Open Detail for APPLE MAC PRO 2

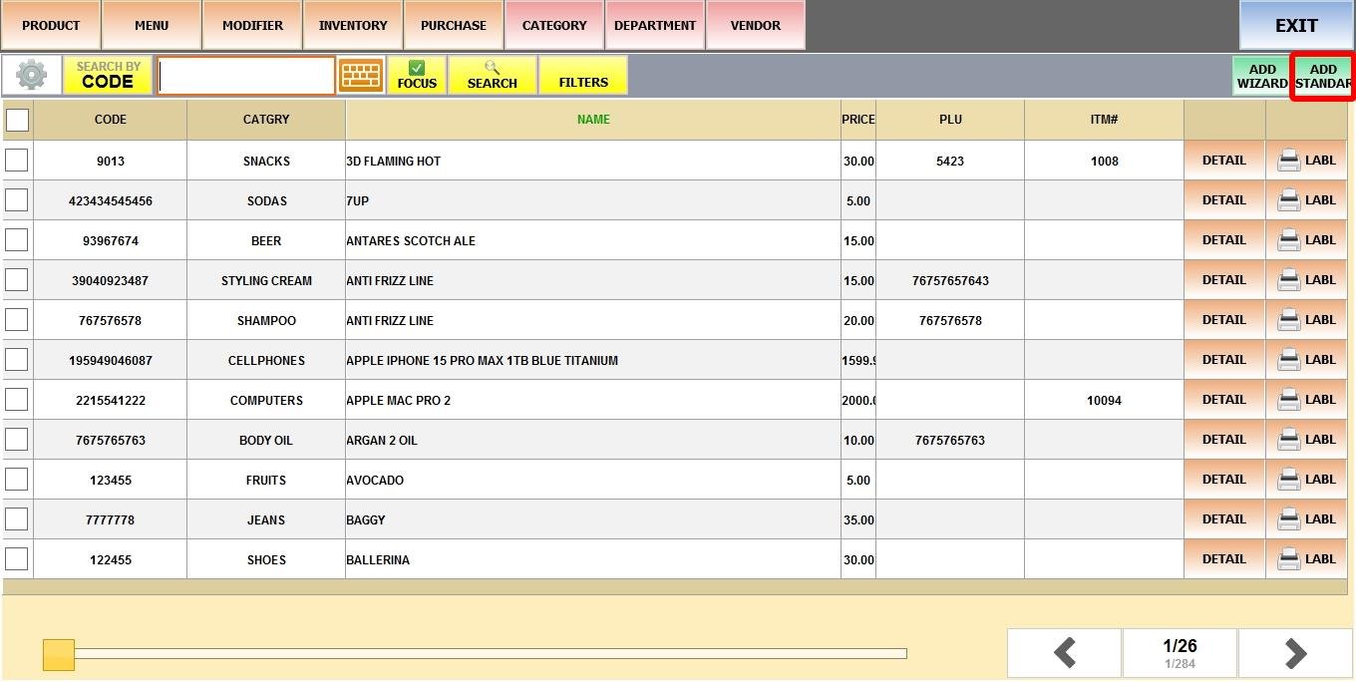(1223, 399)
